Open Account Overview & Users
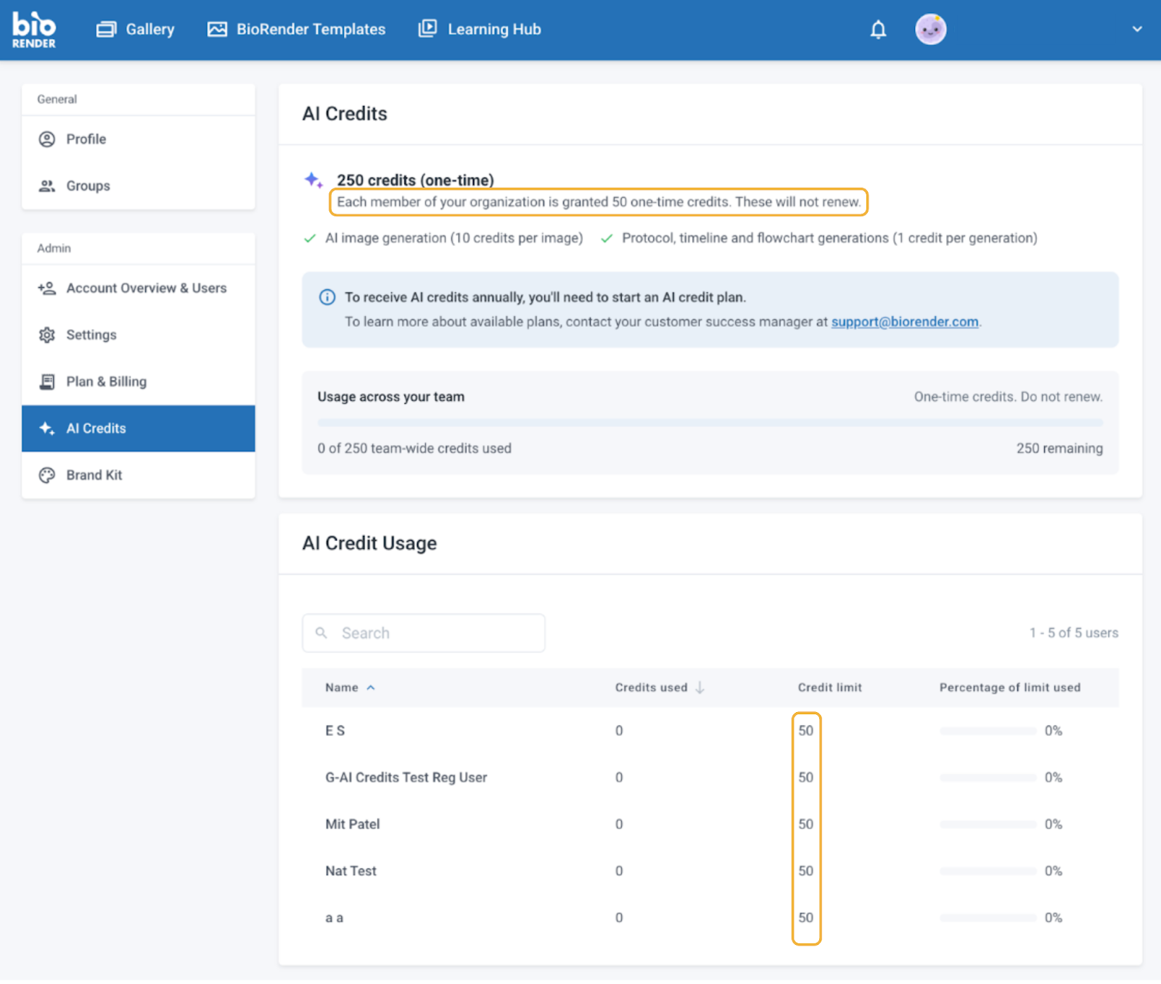The image size is (1161, 984). tap(146, 289)
